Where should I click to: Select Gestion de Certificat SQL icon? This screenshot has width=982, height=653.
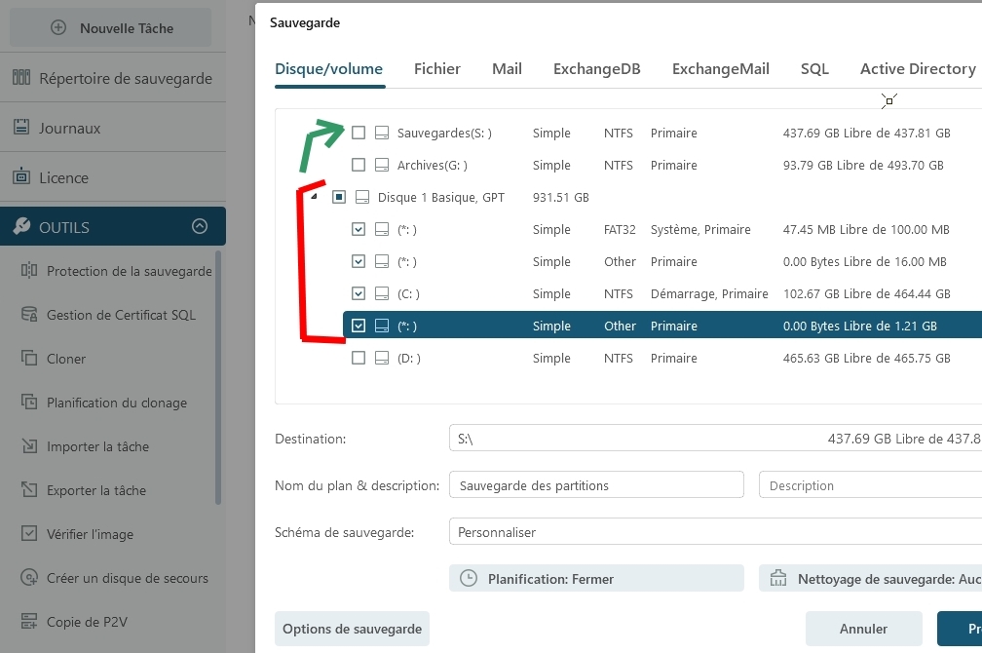point(29,315)
